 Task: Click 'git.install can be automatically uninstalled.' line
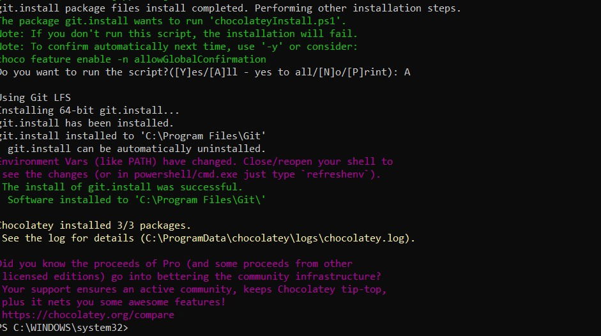tap(137, 149)
